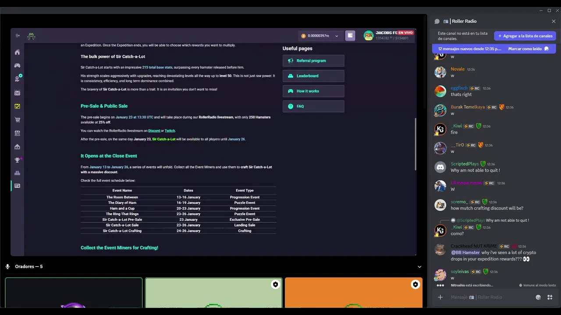Open the Marketplace stall sidebar icon
561x315 pixels.
click(x=17, y=133)
